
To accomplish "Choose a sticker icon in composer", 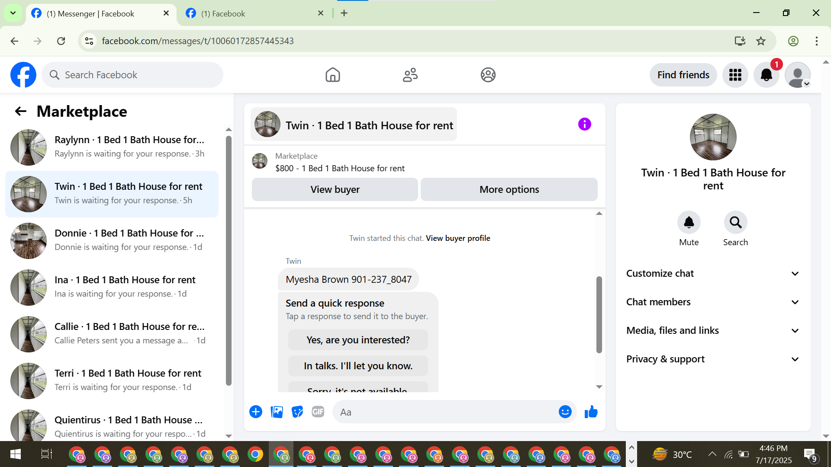I will tap(297, 412).
